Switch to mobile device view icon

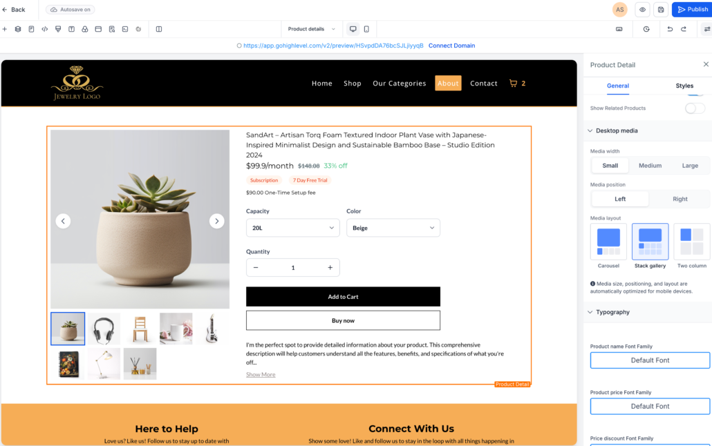[x=366, y=29]
